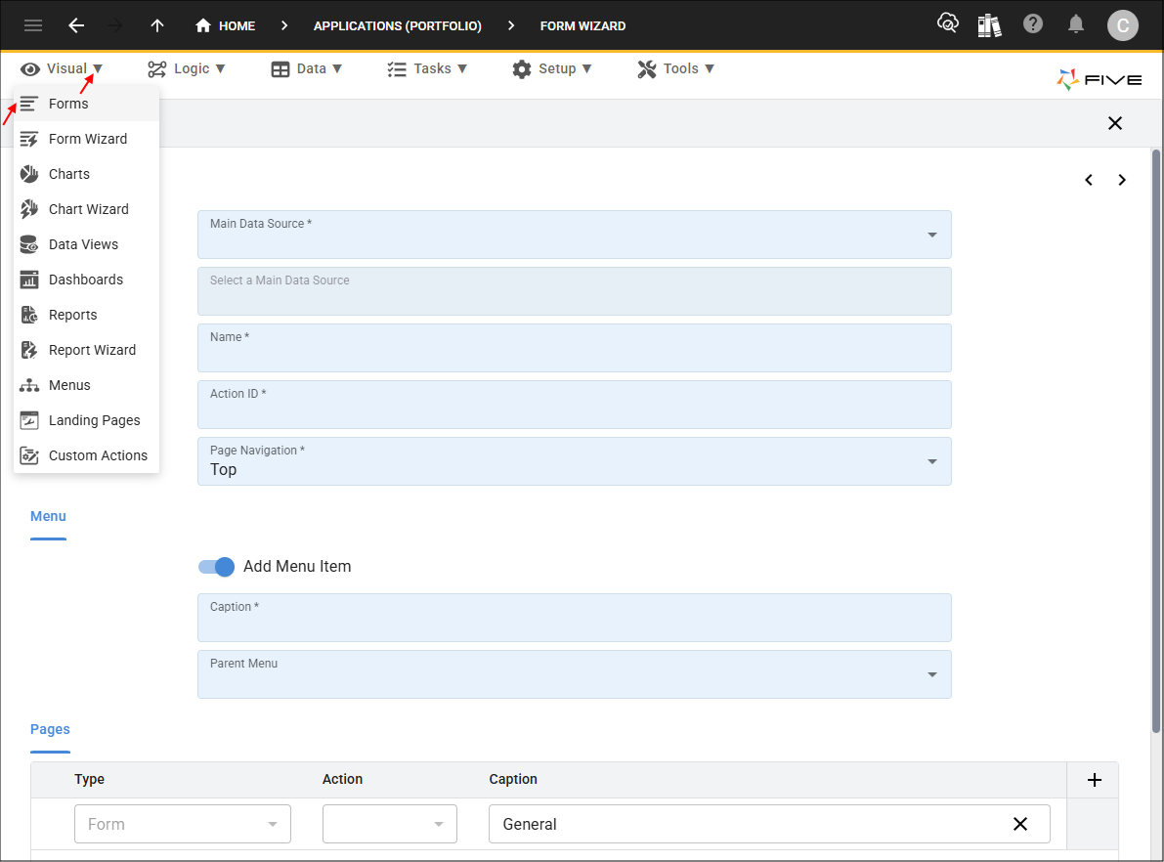Screen dimensions: 1164x862
Task: Clear the General caption with X
Action: click(x=1020, y=823)
